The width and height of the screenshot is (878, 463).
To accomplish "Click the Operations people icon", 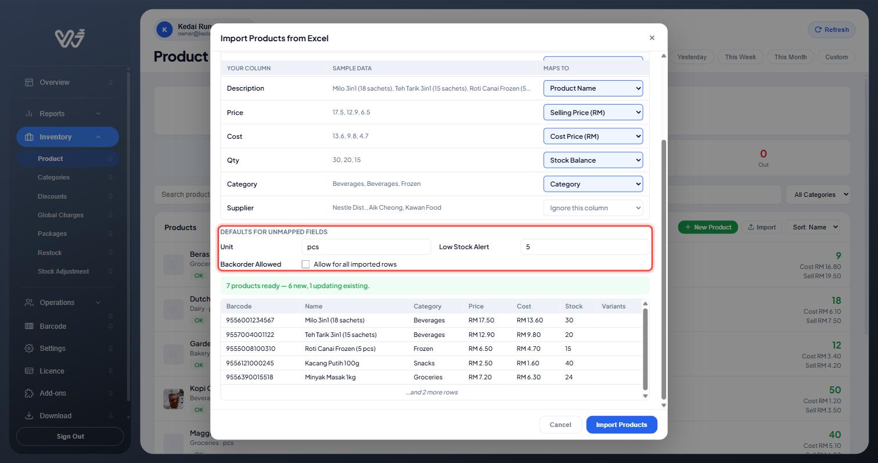I will (x=29, y=303).
